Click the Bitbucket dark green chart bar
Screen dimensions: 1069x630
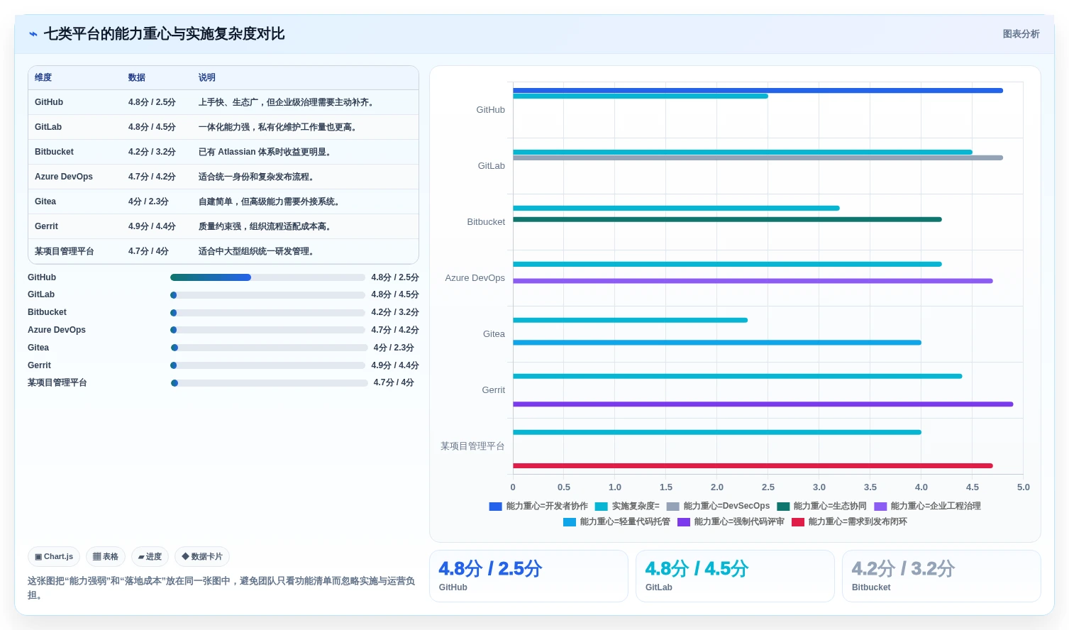727,219
